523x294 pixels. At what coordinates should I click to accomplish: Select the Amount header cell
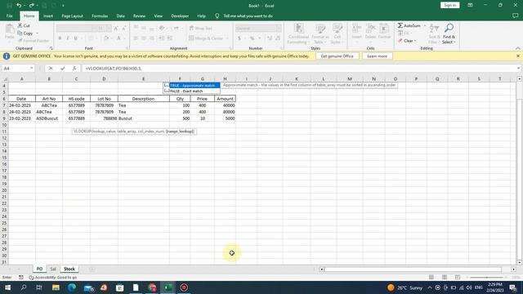(226, 99)
